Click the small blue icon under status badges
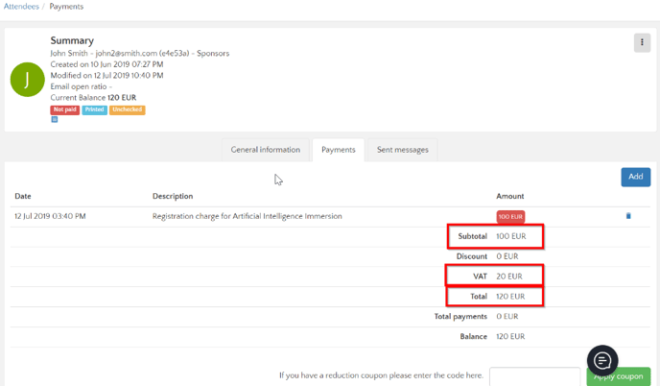Screen dimensions: 660x386 coord(55,120)
